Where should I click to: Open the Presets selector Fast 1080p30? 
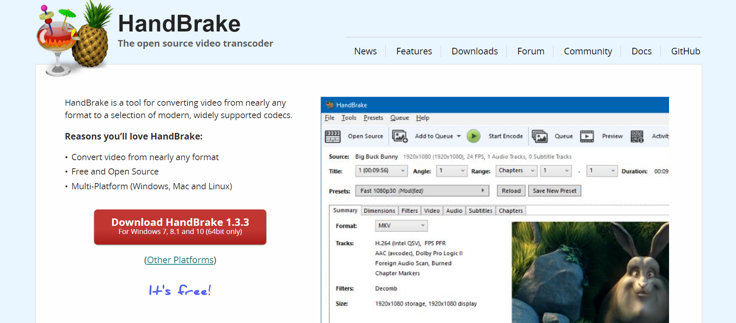[x=422, y=191]
